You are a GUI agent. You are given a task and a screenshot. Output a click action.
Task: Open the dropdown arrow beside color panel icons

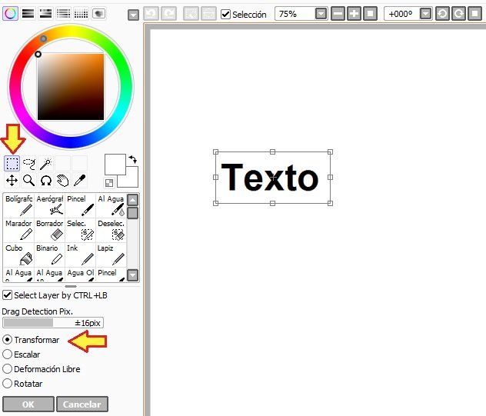click(133, 15)
